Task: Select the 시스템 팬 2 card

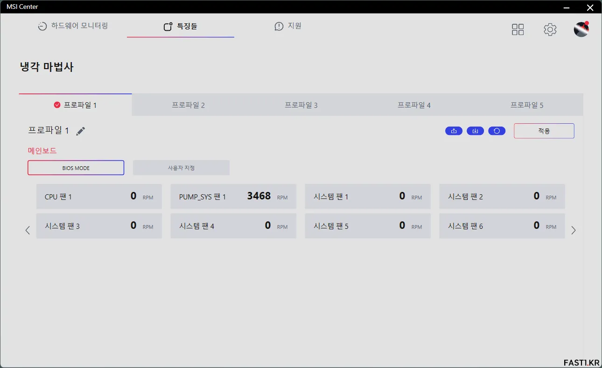Action: tap(502, 197)
